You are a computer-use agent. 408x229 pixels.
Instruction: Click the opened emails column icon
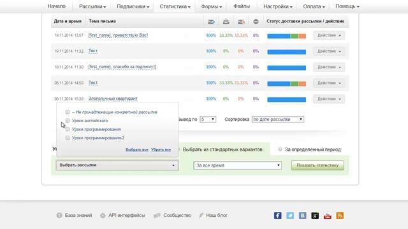pos(226,22)
